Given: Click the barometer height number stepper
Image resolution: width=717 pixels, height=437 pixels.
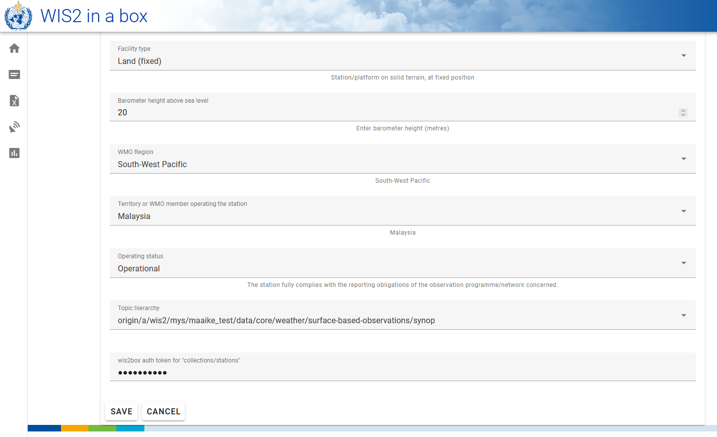Looking at the screenshot, I should coord(683,113).
